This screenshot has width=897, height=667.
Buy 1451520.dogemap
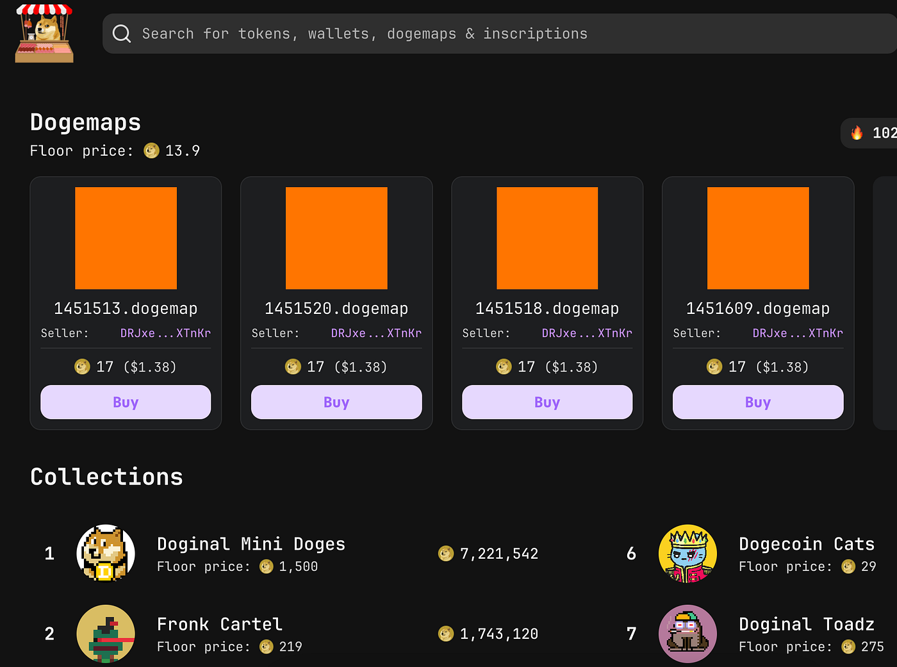coord(336,402)
